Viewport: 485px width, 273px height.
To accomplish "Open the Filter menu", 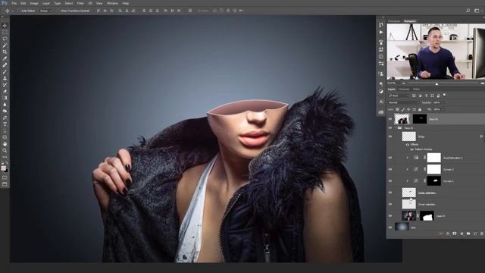I will [80, 3].
